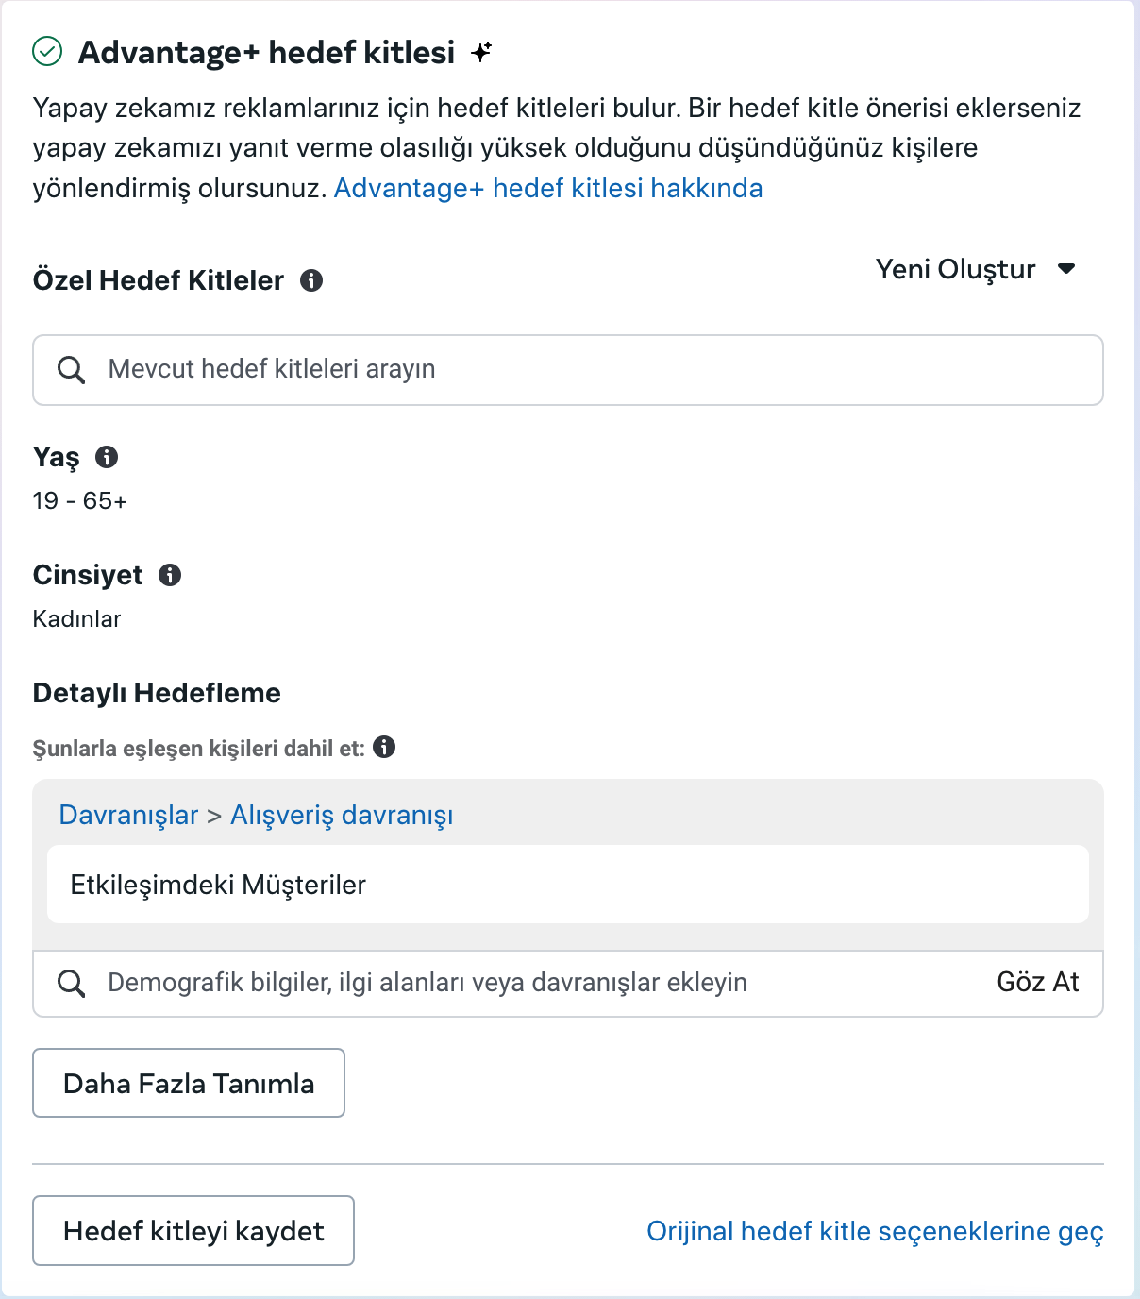Click magnifier icon in Demografik bilgiler search field

click(72, 983)
